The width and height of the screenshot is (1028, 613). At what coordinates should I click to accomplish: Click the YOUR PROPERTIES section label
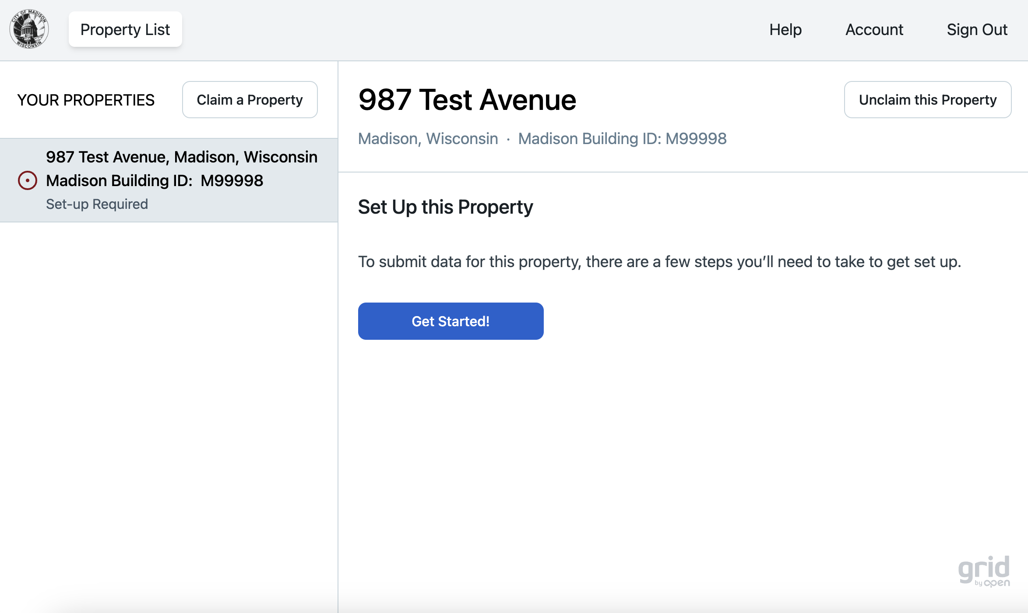(x=86, y=100)
